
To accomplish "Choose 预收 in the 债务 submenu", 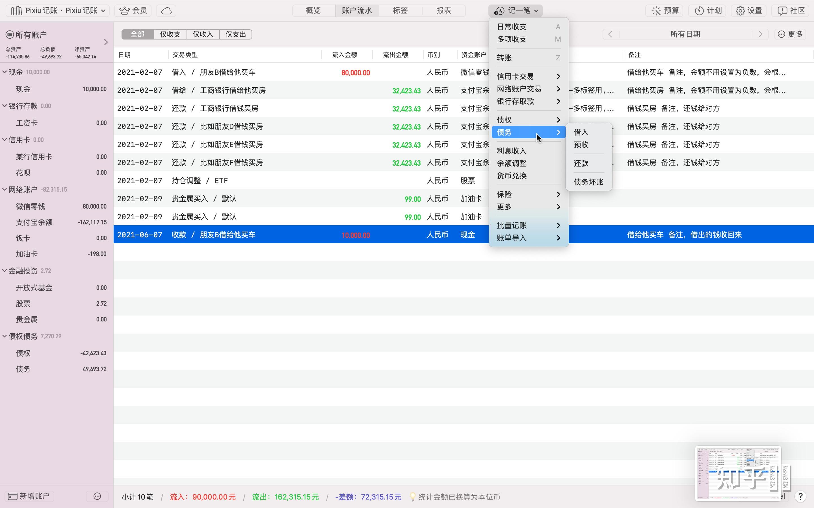I will [589, 145].
